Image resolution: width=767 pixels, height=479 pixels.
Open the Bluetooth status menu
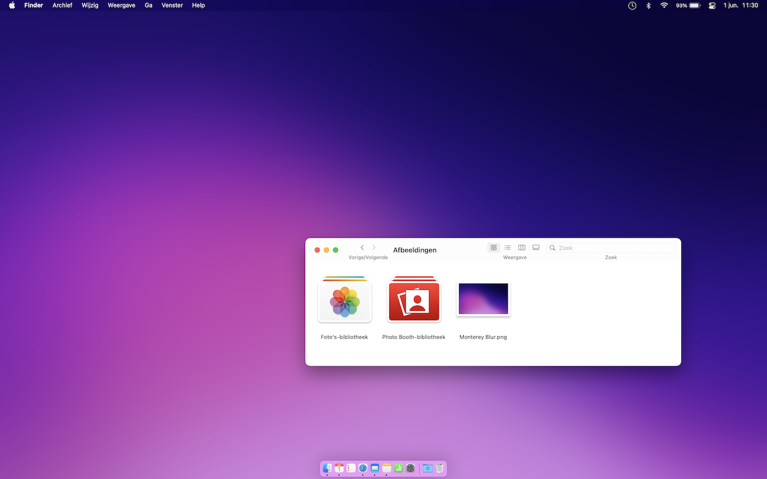tap(648, 5)
